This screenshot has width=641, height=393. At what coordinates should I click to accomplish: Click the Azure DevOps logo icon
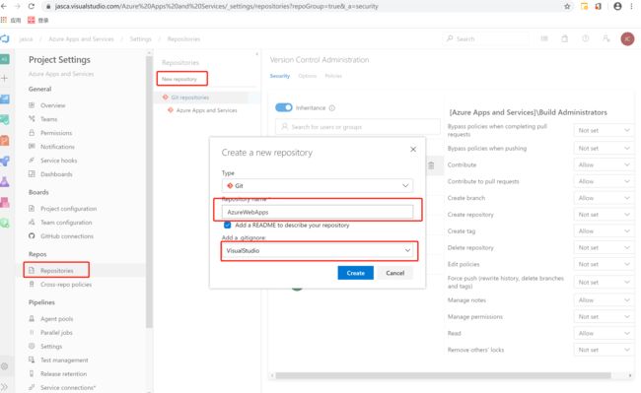coord(5,38)
